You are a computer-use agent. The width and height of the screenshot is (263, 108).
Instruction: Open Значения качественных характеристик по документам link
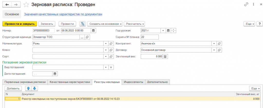63,14
